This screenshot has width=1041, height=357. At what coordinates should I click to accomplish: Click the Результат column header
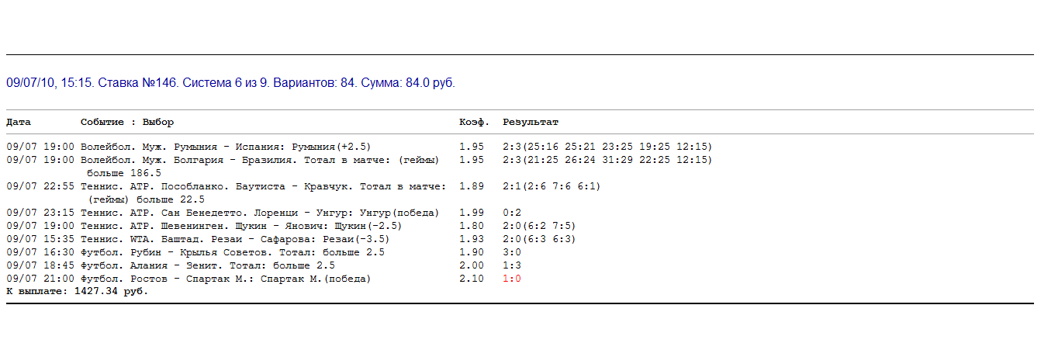click(531, 122)
